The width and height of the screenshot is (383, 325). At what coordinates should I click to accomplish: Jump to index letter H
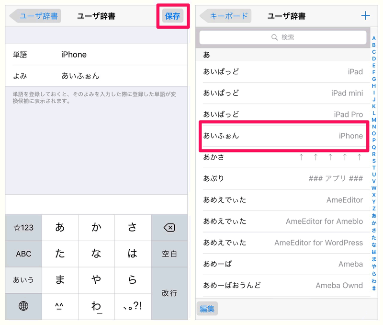(x=374, y=86)
